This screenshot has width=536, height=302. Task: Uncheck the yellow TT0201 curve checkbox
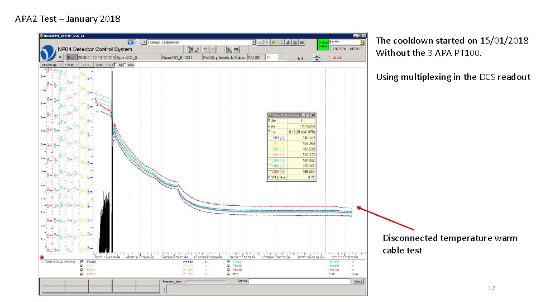pyautogui.click(x=82, y=266)
